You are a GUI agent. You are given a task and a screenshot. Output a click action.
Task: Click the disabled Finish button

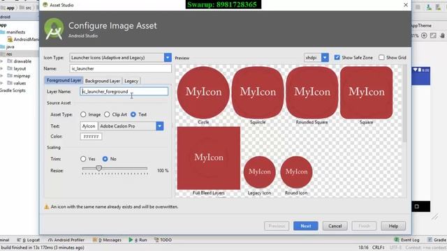pos(364,226)
